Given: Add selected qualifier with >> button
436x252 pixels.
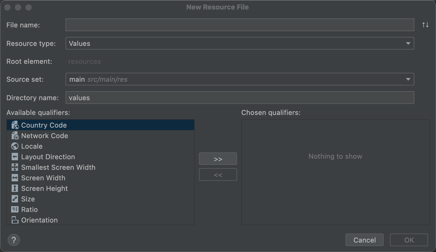Looking at the screenshot, I should tap(218, 159).
